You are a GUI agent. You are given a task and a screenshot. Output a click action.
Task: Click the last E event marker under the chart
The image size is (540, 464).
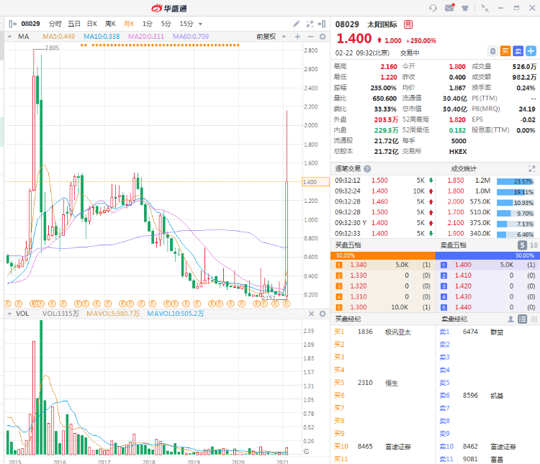click(x=287, y=304)
